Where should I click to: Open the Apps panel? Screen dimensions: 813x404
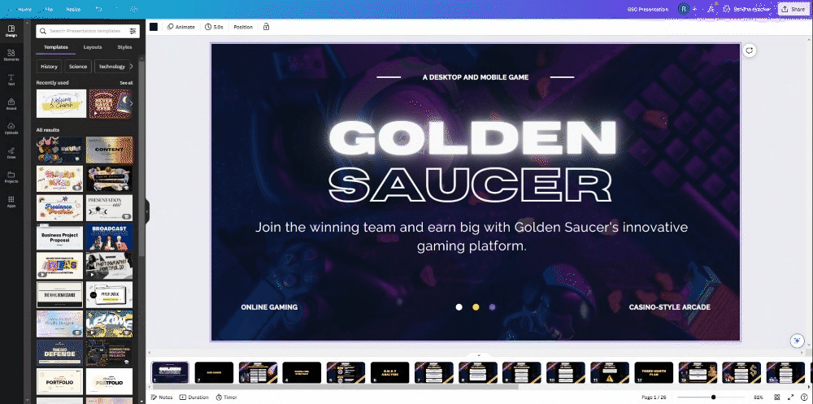pyautogui.click(x=11, y=202)
